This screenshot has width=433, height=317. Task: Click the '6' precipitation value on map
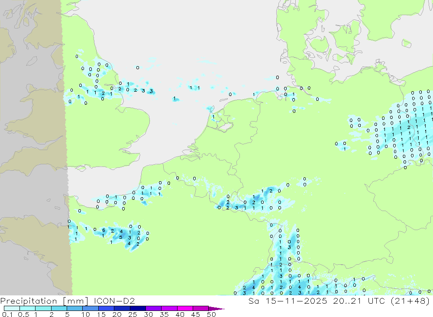tap(103, 230)
